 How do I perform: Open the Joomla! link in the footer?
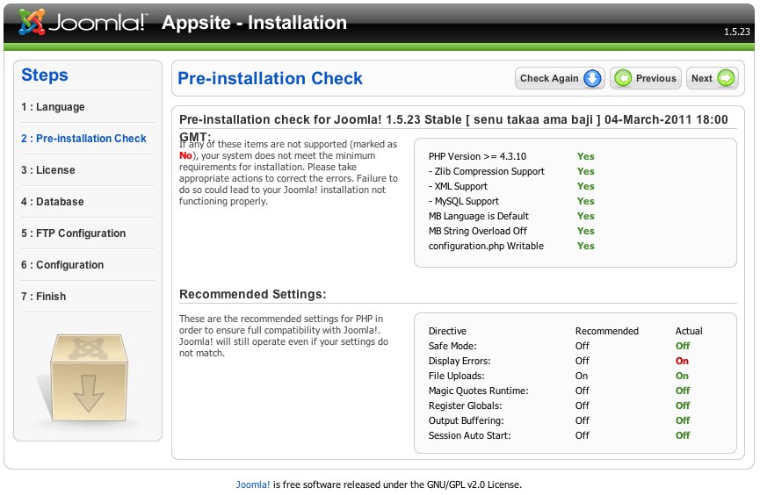tap(253, 484)
